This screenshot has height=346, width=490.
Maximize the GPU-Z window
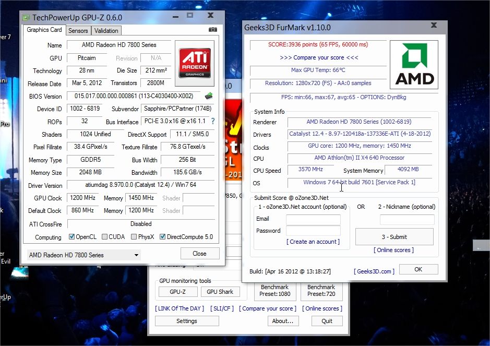click(x=190, y=15)
